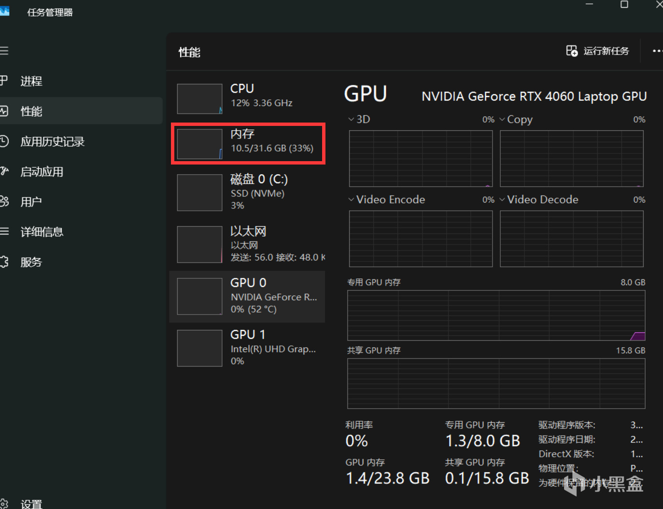Click the 3D utilization graph

pos(421,158)
